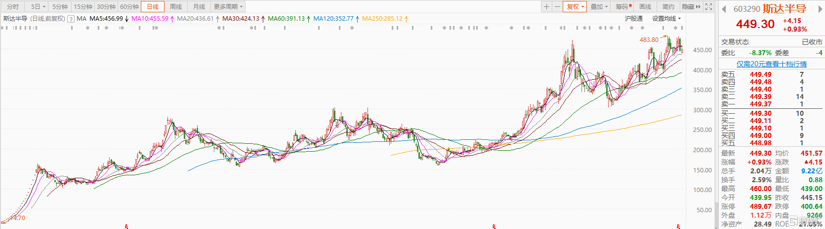This screenshot has width=825, height=229.
Task: Select the 日线 daily chart tab
Action: click(153, 7)
